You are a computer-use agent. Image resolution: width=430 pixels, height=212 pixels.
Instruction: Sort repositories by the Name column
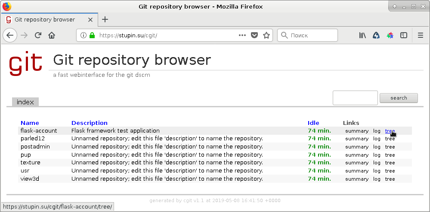[x=30, y=123]
